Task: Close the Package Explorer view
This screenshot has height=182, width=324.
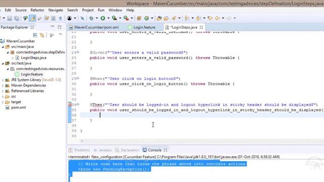Action: point(32,27)
